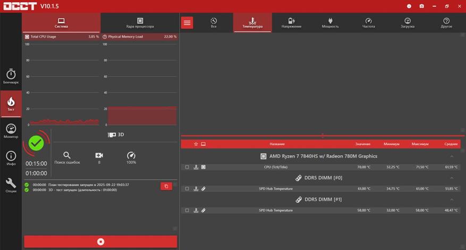Check the CPU (Tctl/Tdie) checkbox
Viewport: 466px width, 250px height.
click(187, 167)
